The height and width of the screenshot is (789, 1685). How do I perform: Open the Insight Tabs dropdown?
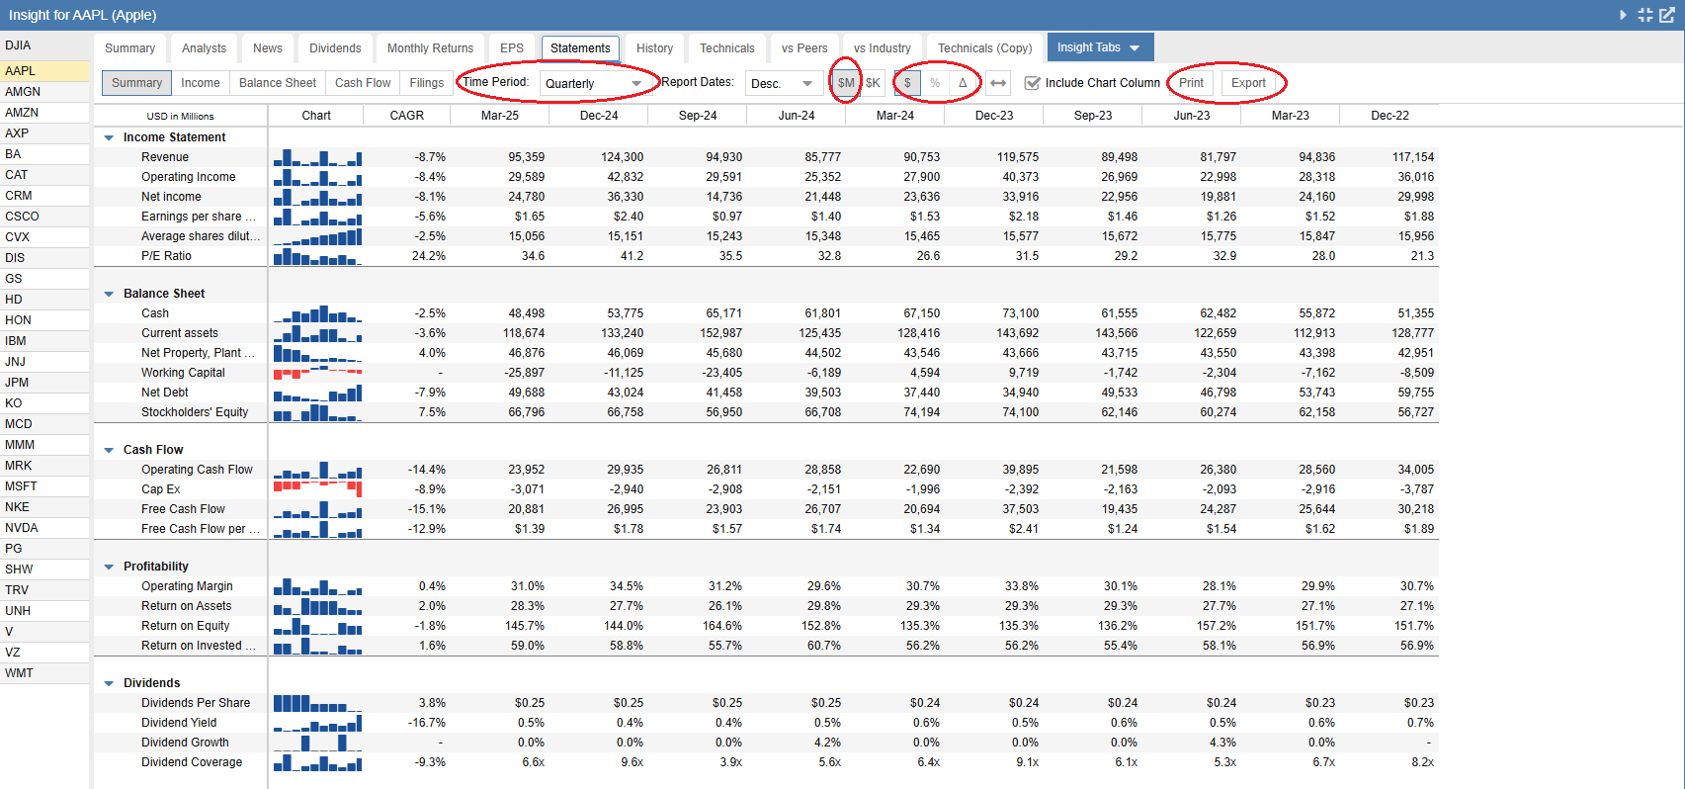point(1100,47)
